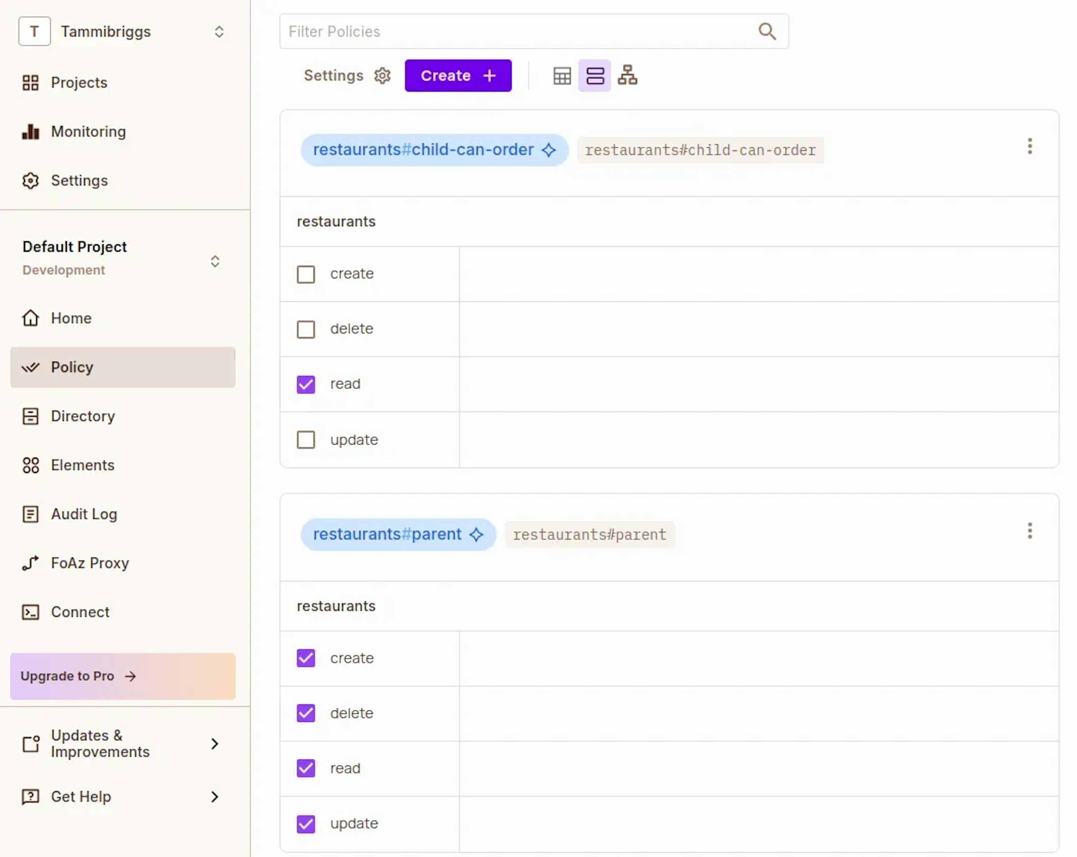Open FoAz Proxy page
1077x857 pixels.
click(122, 563)
